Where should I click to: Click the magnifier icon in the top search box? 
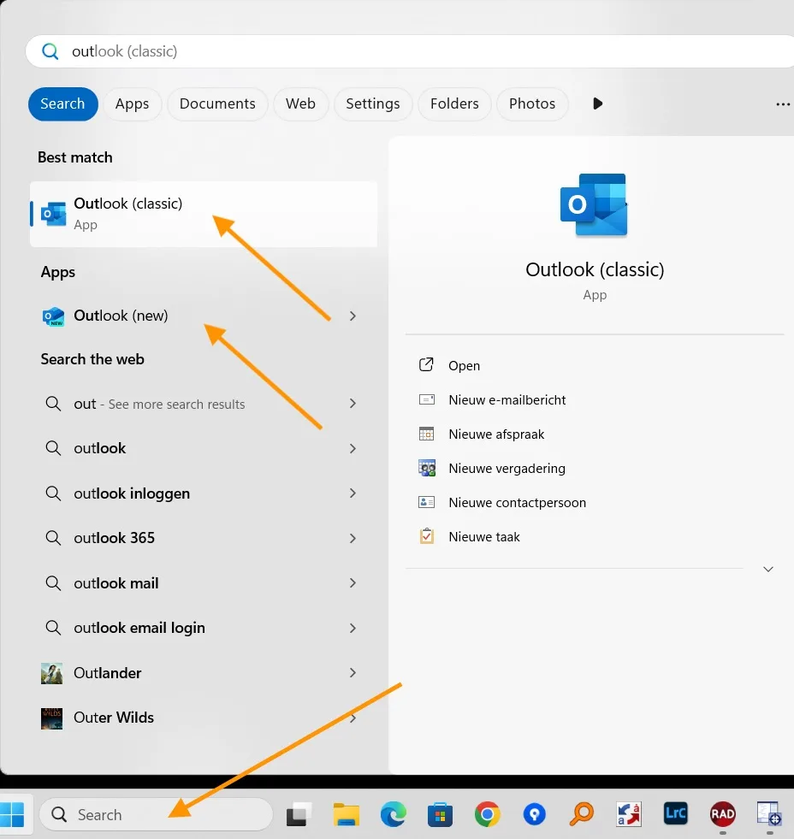pyautogui.click(x=50, y=51)
